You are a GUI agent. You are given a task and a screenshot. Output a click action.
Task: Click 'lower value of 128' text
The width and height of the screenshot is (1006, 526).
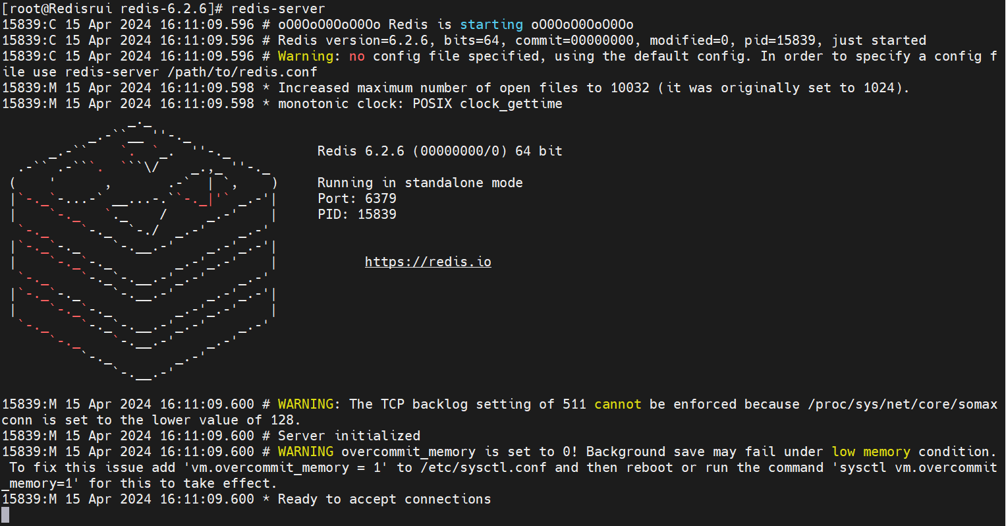coord(223,420)
